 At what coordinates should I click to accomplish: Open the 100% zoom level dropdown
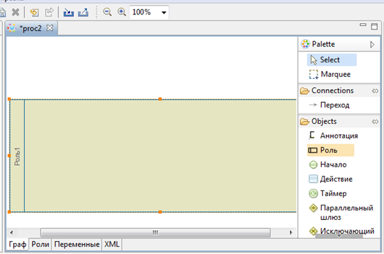tap(164, 12)
